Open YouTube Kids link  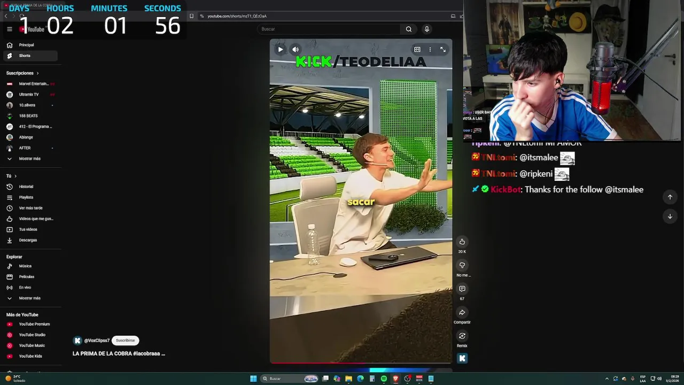(x=30, y=356)
